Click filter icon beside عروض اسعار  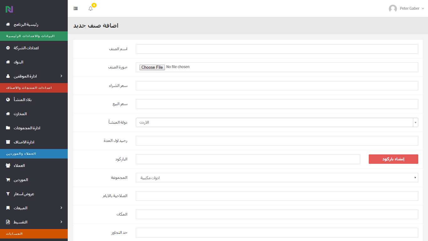(x=8, y=194)
